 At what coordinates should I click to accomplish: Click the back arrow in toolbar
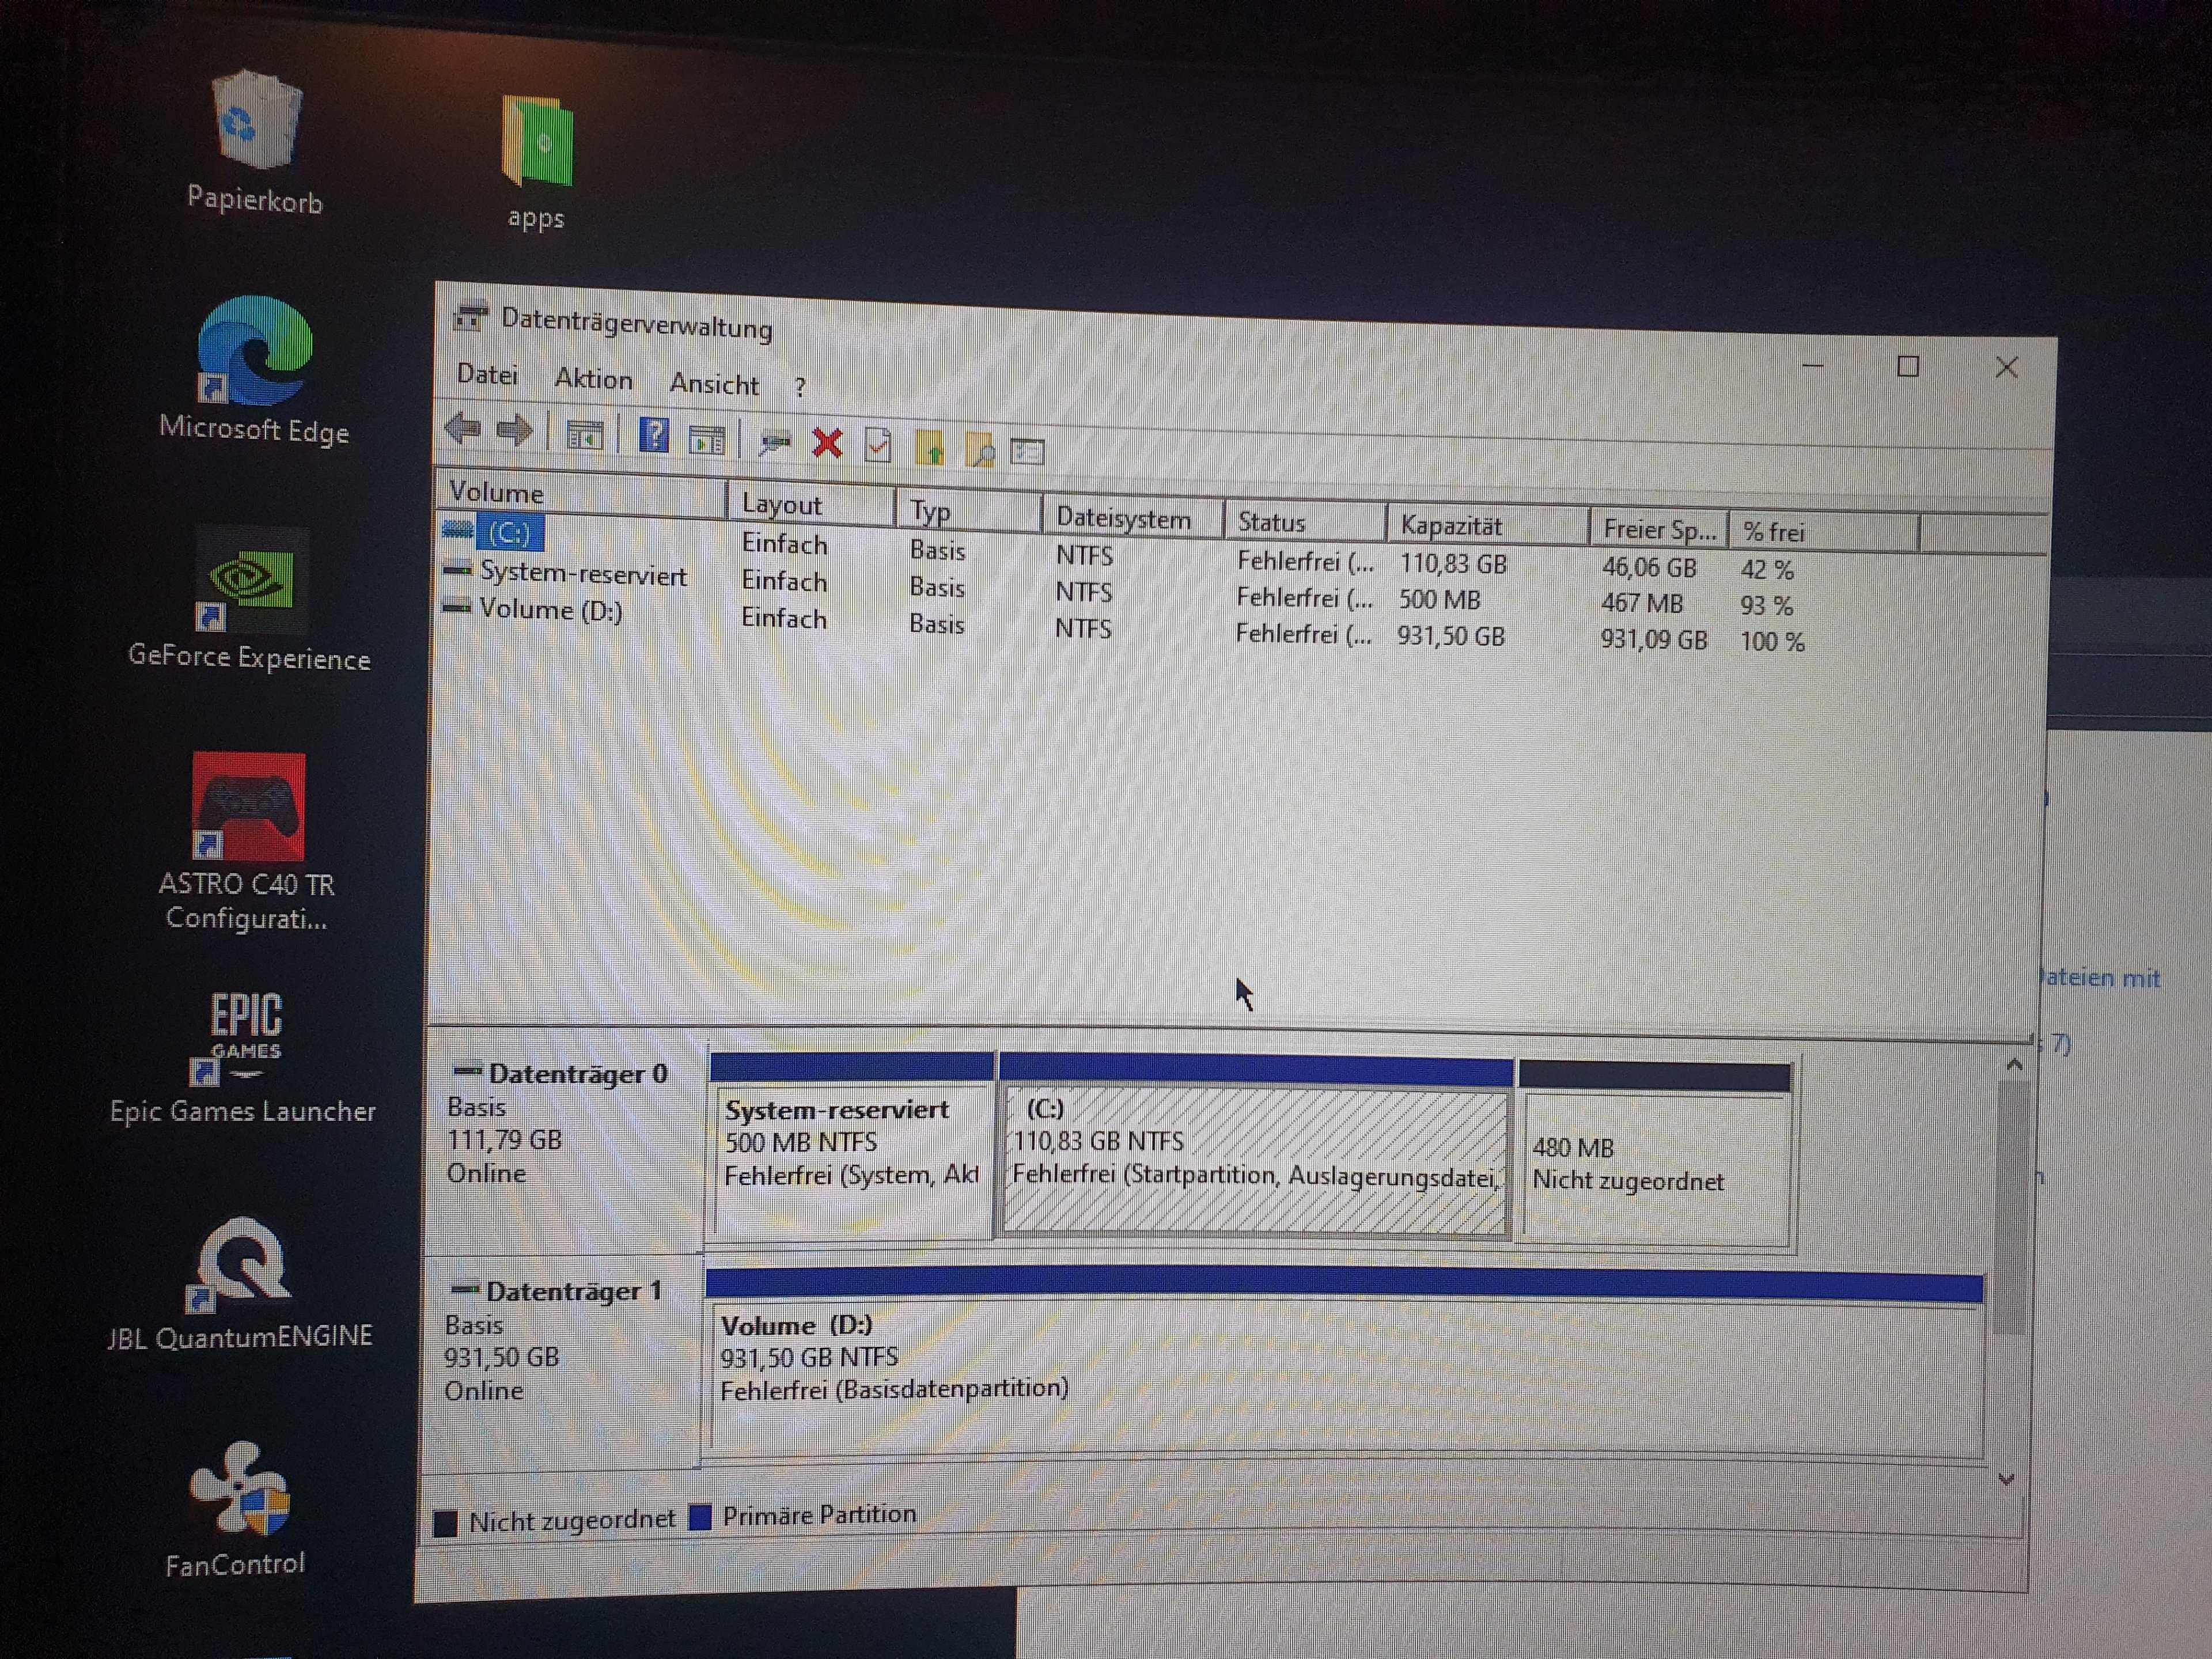tap(463, 429)
